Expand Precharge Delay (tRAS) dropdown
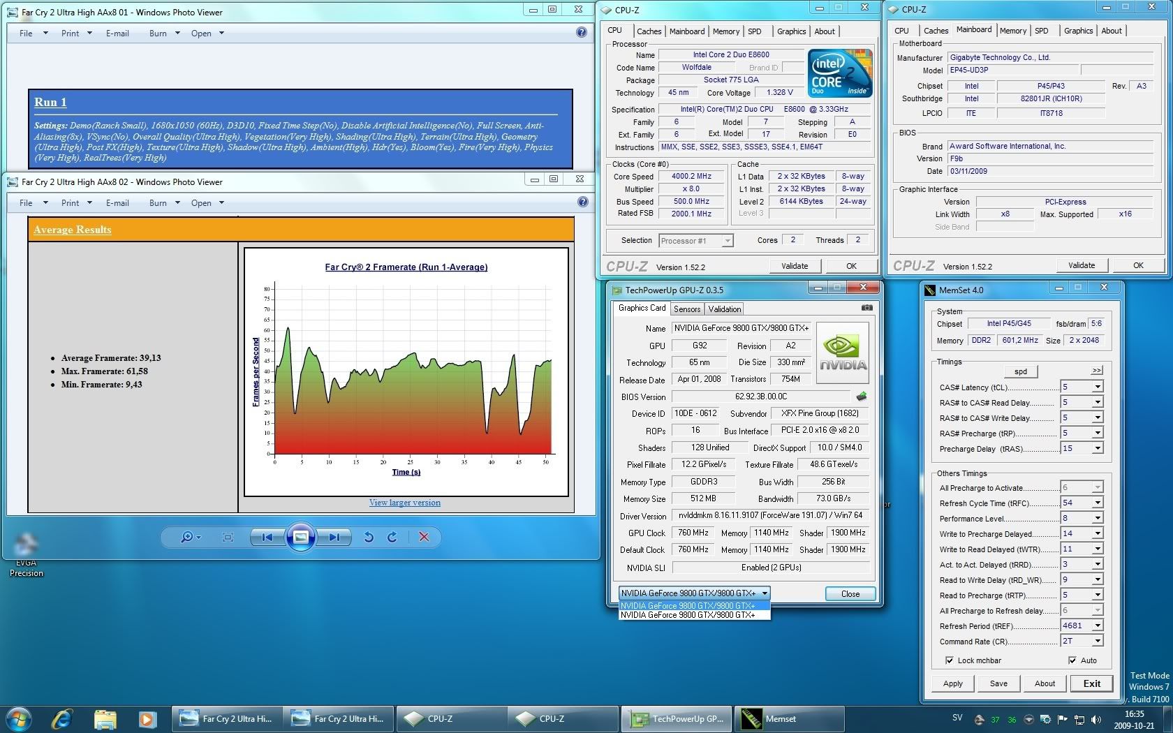 pos(1098,448)
